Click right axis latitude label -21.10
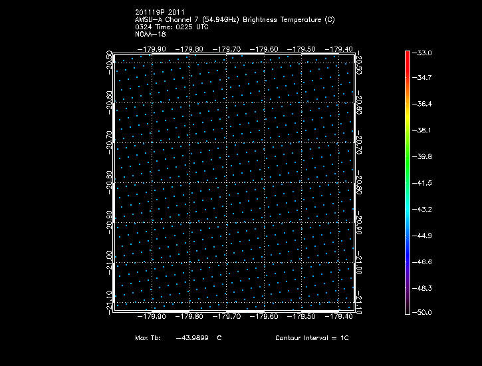Viewport: 482px width, 366px height. 359,303
